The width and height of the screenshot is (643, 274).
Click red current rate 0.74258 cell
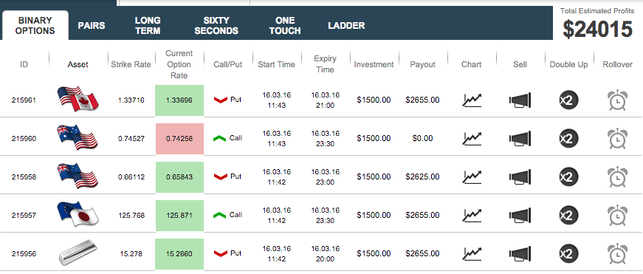pyautogui.click(x=179, y=139)
